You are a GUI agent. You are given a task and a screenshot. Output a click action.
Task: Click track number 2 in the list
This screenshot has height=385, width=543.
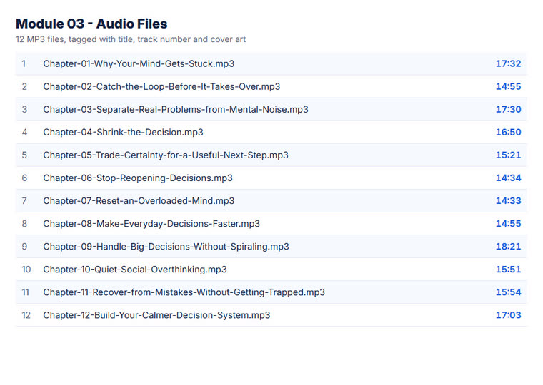coord(24,86)
